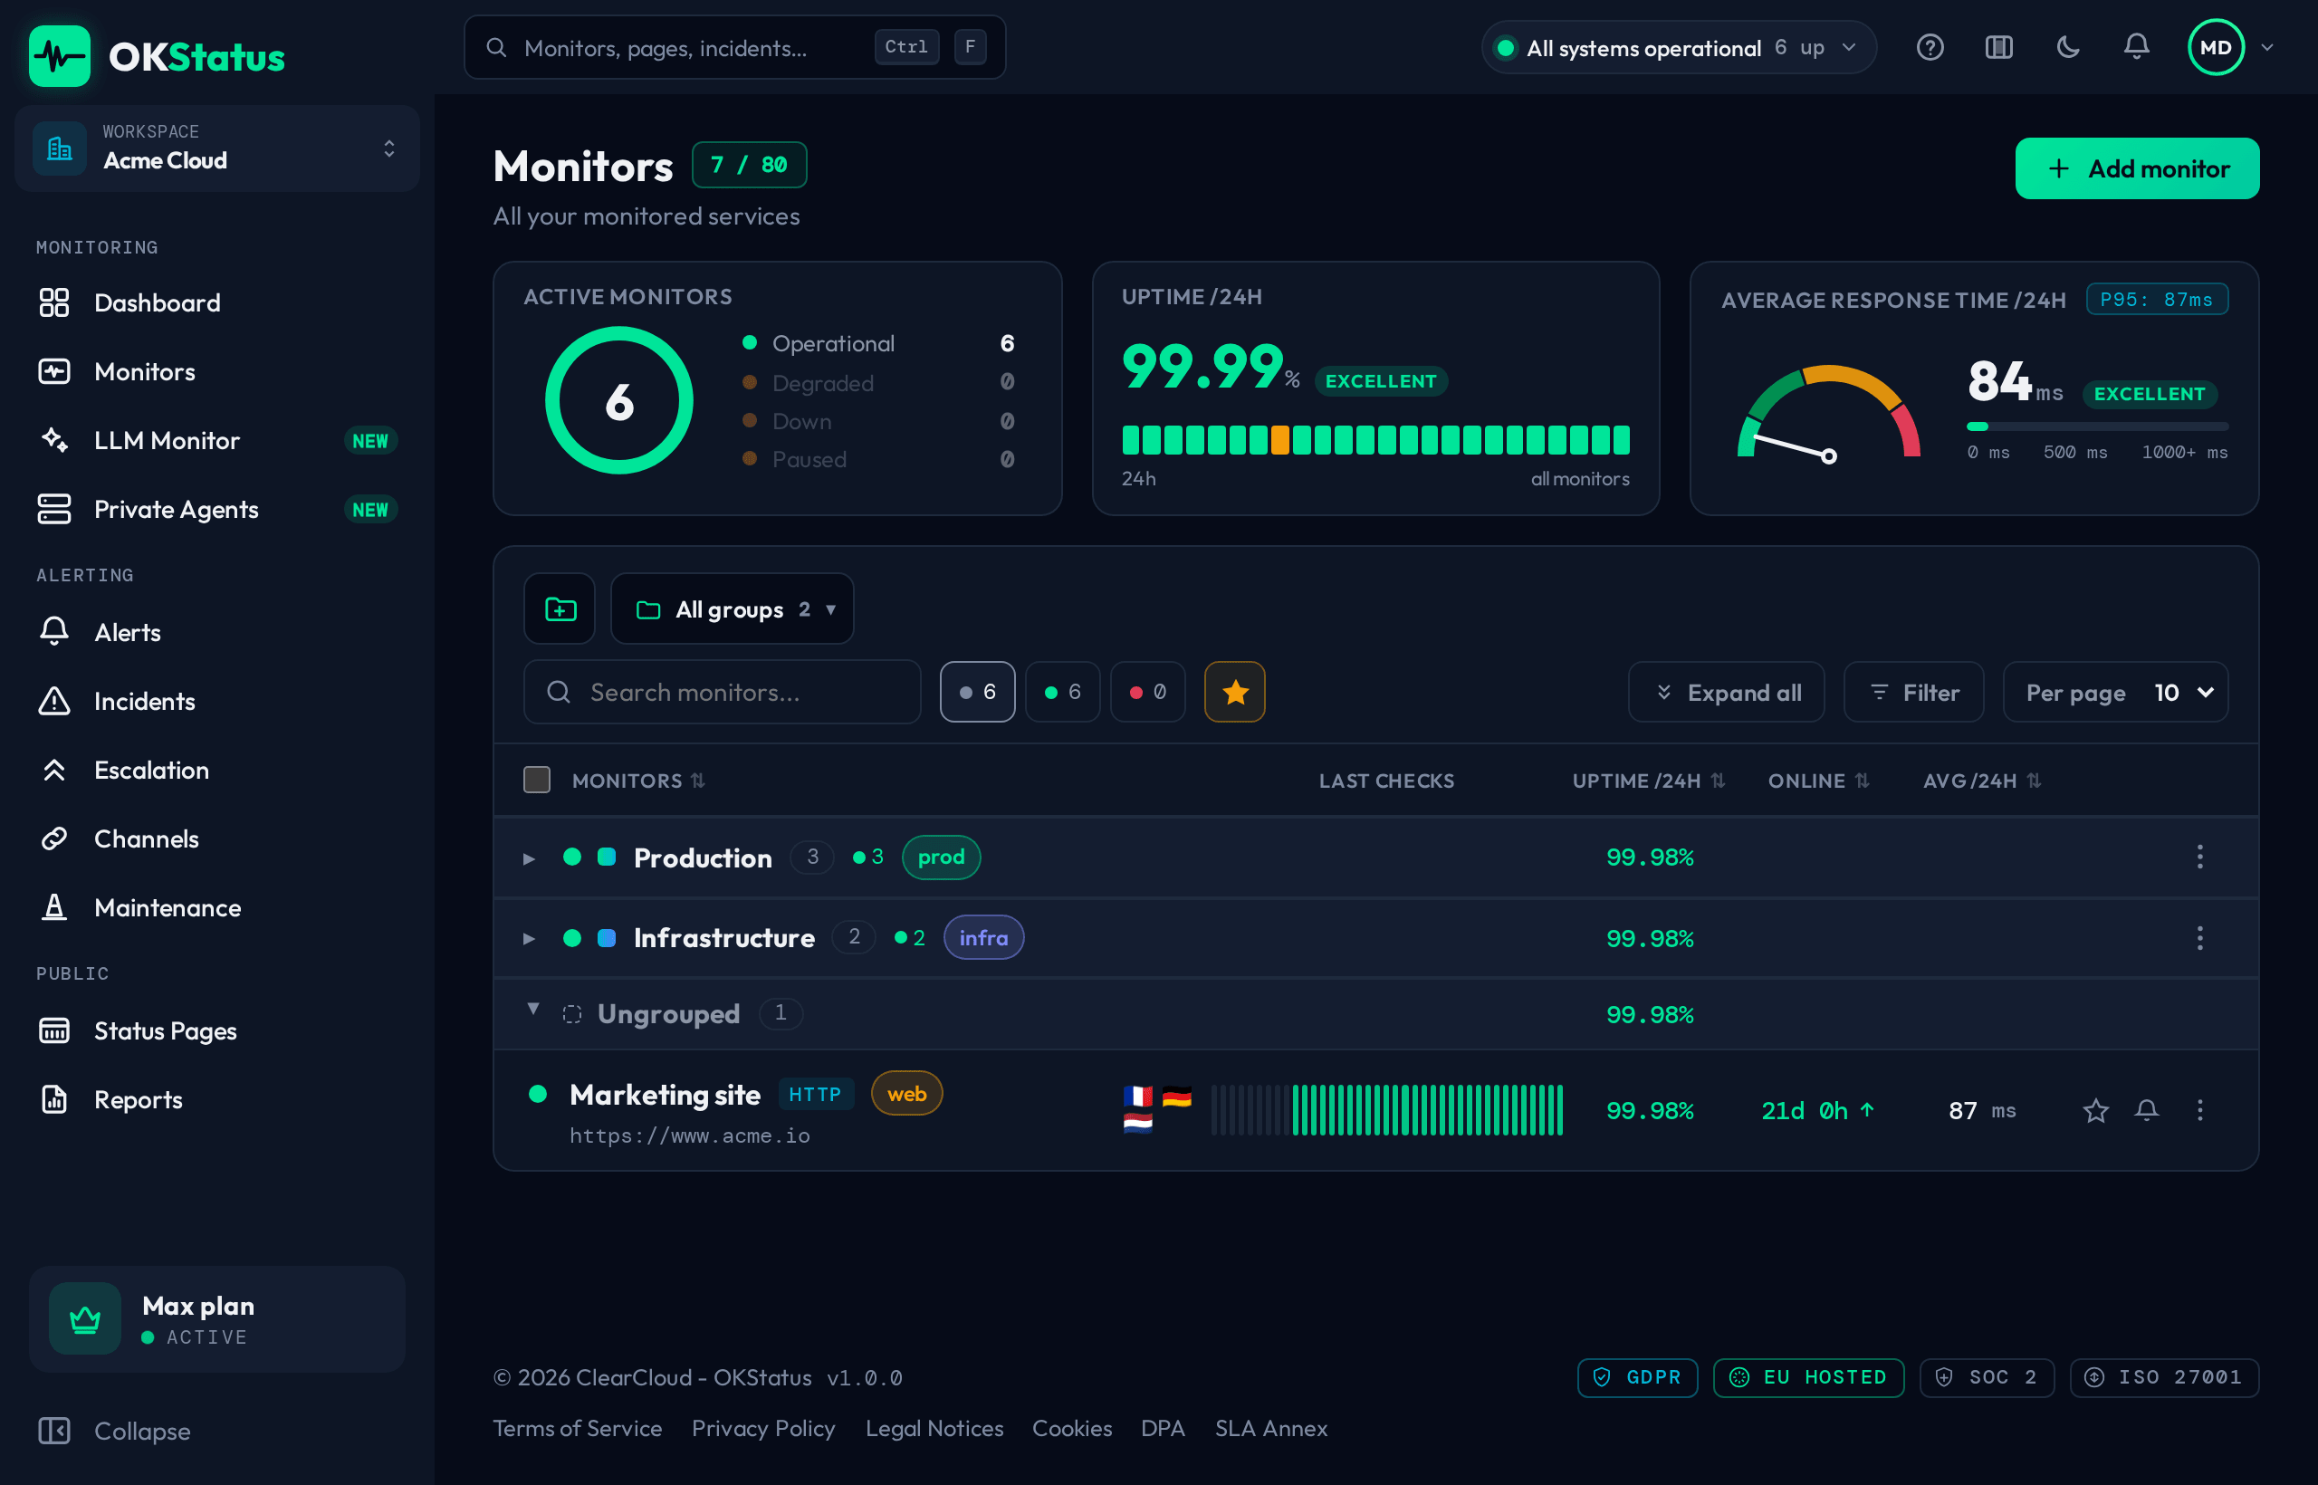Open Private Agents sidebar item

pyautogui.click(x=217, y=509)
